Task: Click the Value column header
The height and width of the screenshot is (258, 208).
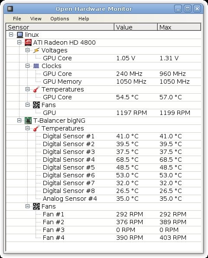Action: point(136,27)
